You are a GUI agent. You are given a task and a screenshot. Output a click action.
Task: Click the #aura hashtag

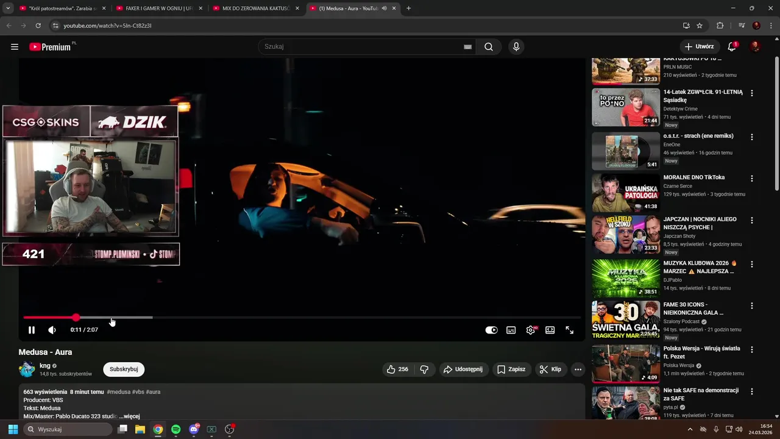[x=153, y=392]
